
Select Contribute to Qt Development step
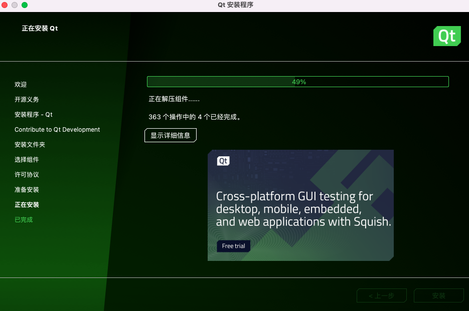click(57, 129)
